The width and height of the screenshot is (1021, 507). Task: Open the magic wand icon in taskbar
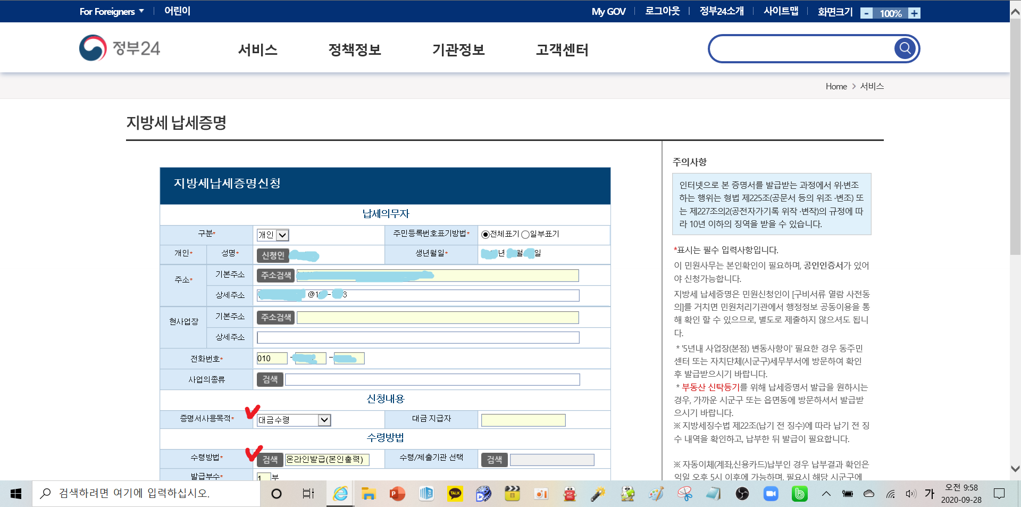point(598,494)
